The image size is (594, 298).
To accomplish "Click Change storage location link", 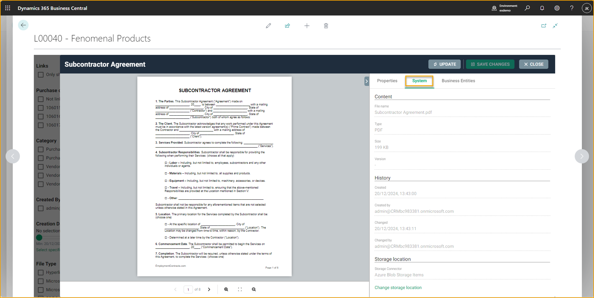I will [398, 288].
